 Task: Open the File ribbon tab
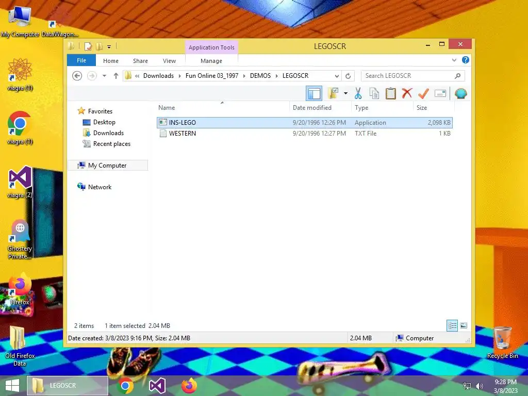click(x=81, y=60)
